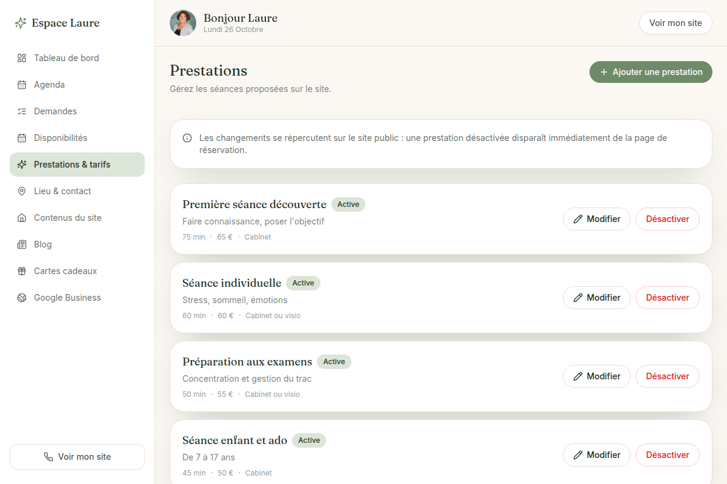
Task: Open Lieu & contact settings
Action: tap(77, 191)
